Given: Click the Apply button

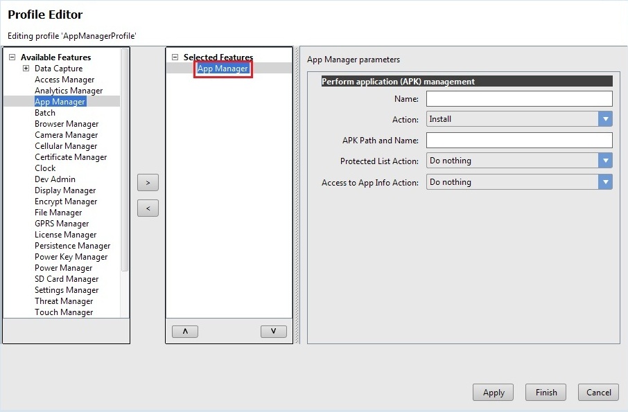Looking at the screenshot, I should [x=493, y=393].
